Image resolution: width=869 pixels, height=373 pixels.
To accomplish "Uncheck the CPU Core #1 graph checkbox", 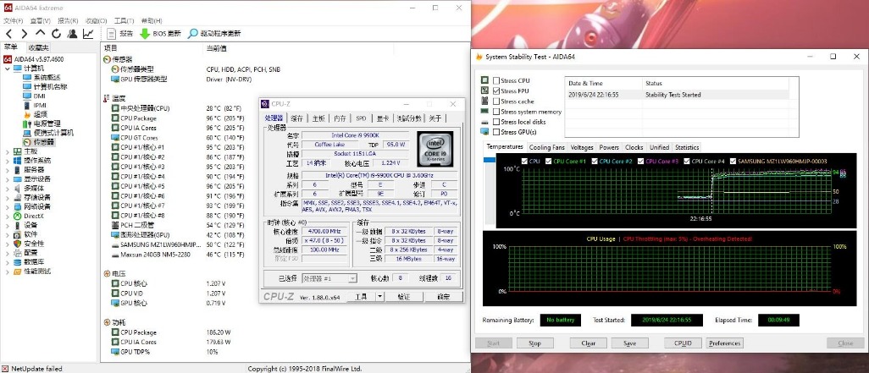I will tap(549, 161).
